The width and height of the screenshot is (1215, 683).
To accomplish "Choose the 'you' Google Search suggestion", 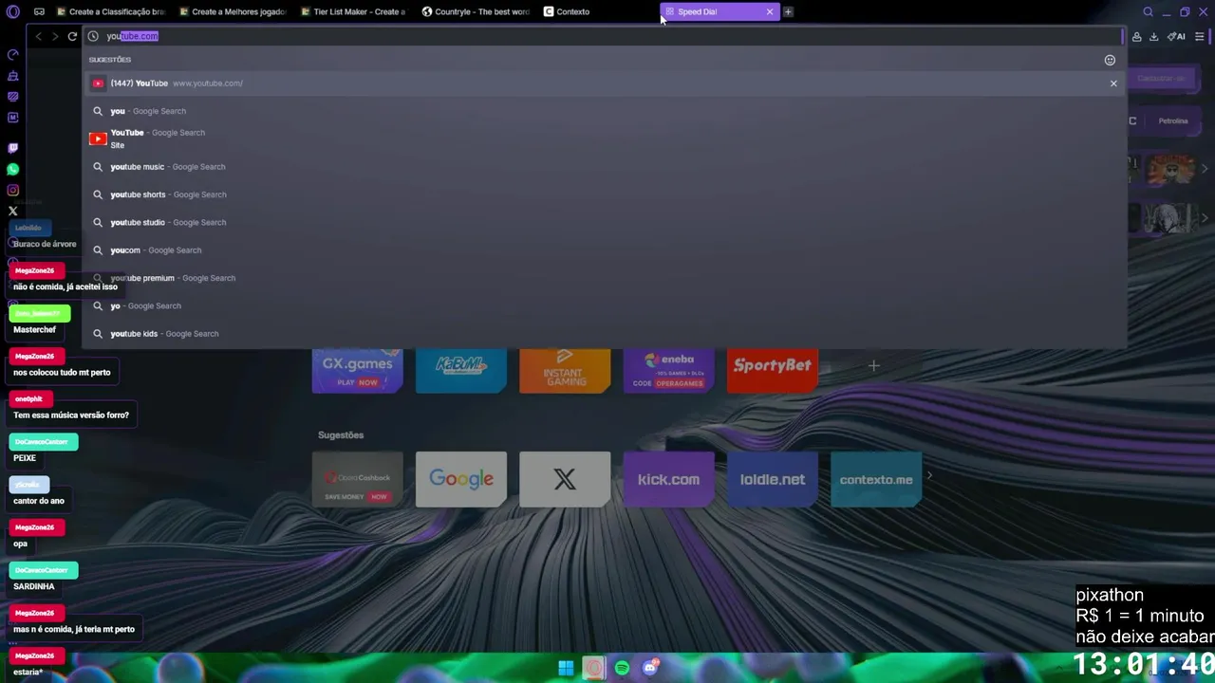I will click(604, 111).
